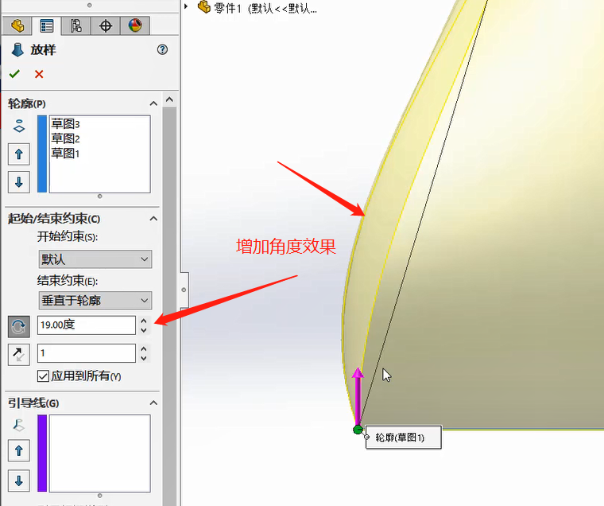Open the 开始约束 dropdown showing 默认
The height and width of the screenshot is (506, 604).
tap(95, 259)
